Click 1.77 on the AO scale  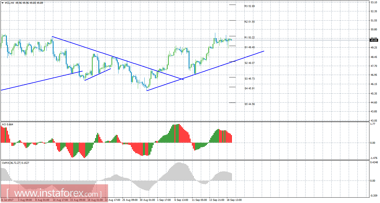click(x=373, y=125)
